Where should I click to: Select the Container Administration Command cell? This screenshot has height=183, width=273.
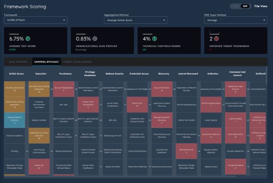tap(39, 105)
